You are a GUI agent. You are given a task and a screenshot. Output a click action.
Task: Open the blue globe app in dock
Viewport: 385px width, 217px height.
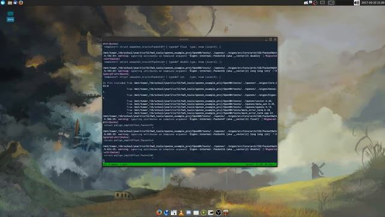[x=166, y=213]
